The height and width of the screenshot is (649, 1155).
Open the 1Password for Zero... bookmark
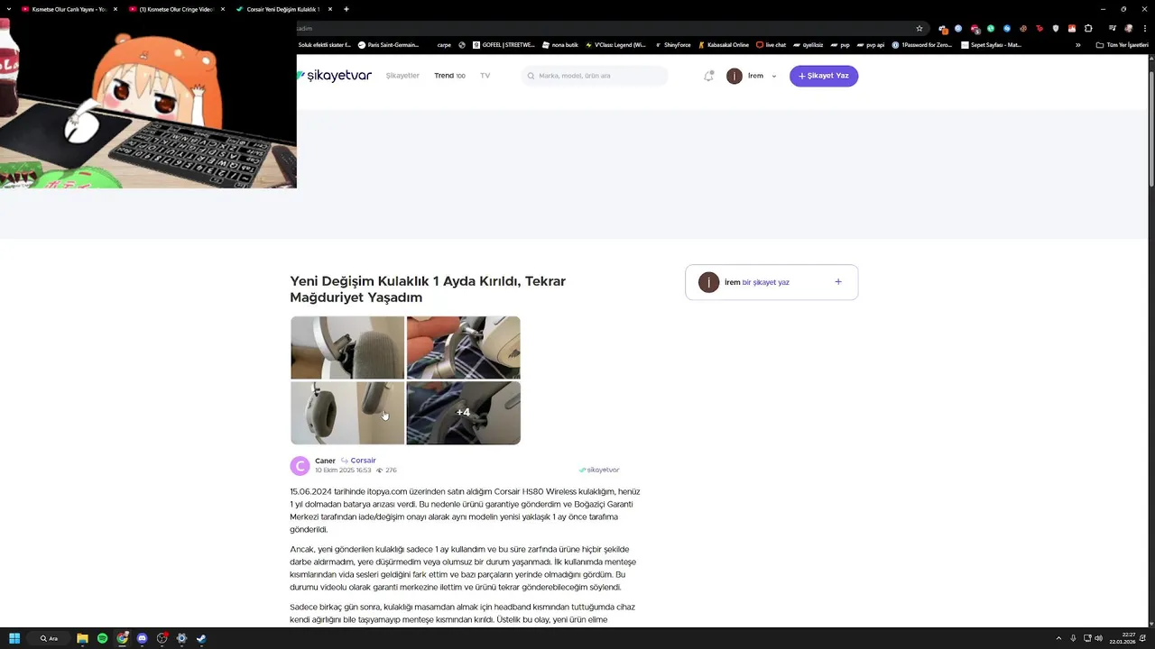tap(921, 44)
